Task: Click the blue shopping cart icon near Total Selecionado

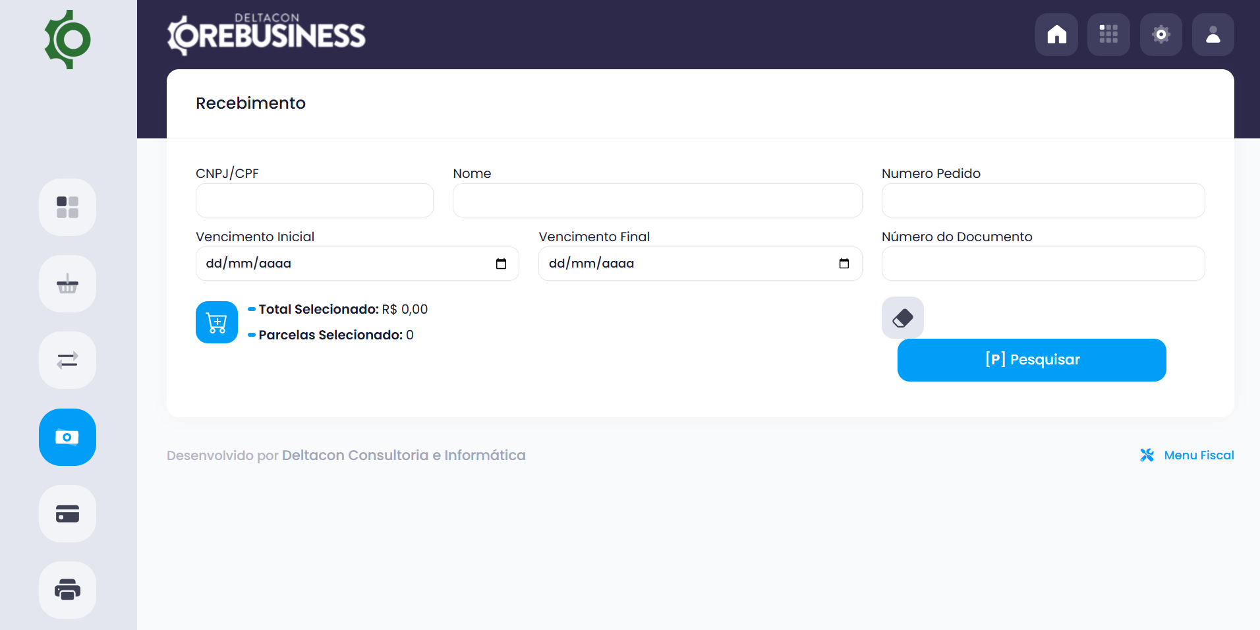Action: [216, 322]
